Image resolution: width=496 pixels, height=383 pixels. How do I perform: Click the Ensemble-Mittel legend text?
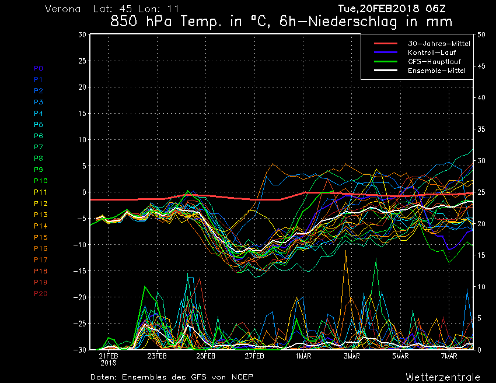point(436,71)
